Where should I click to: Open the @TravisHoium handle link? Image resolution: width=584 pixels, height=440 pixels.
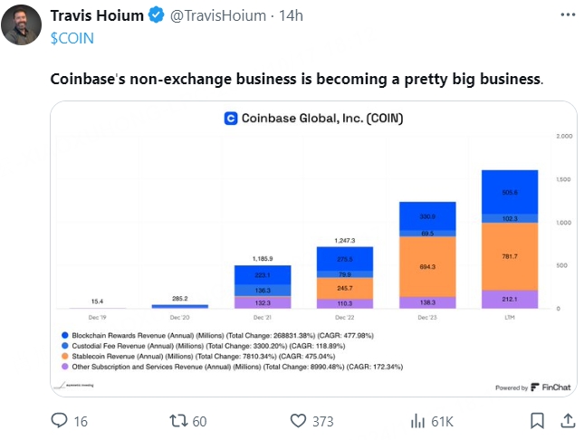(218, 15)
